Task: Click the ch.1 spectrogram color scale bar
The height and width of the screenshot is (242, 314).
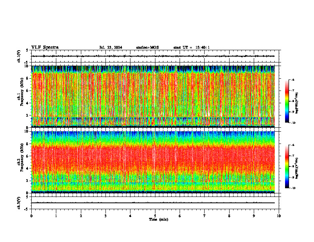Action: coord(287,101)
